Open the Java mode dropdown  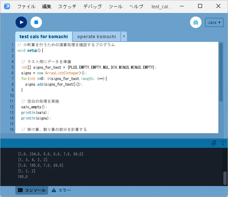pyautogui.click(x=214, y=22)
